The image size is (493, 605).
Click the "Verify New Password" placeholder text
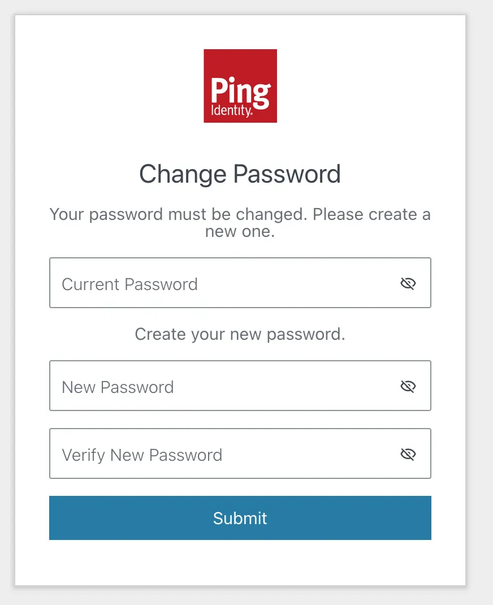point(142,455)
